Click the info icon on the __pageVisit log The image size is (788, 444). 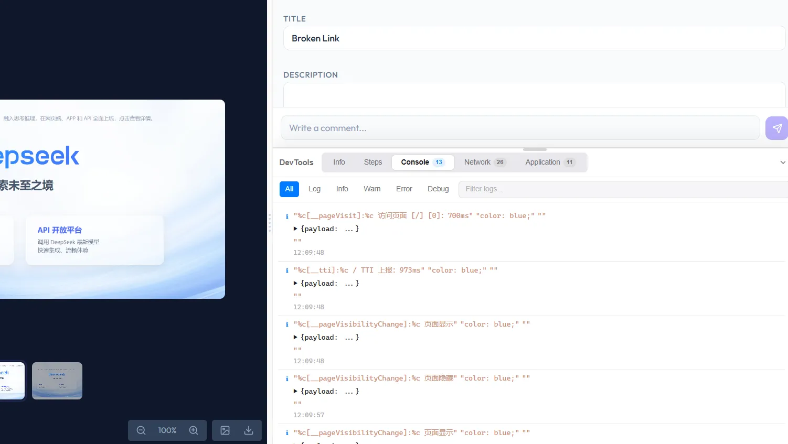coord(287,215)
